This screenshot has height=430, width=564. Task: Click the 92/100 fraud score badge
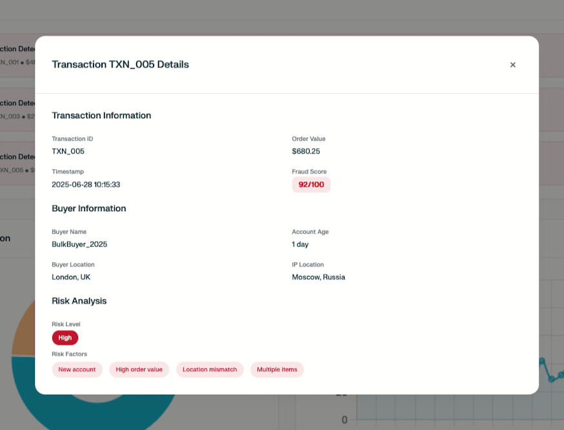point(311,185)
